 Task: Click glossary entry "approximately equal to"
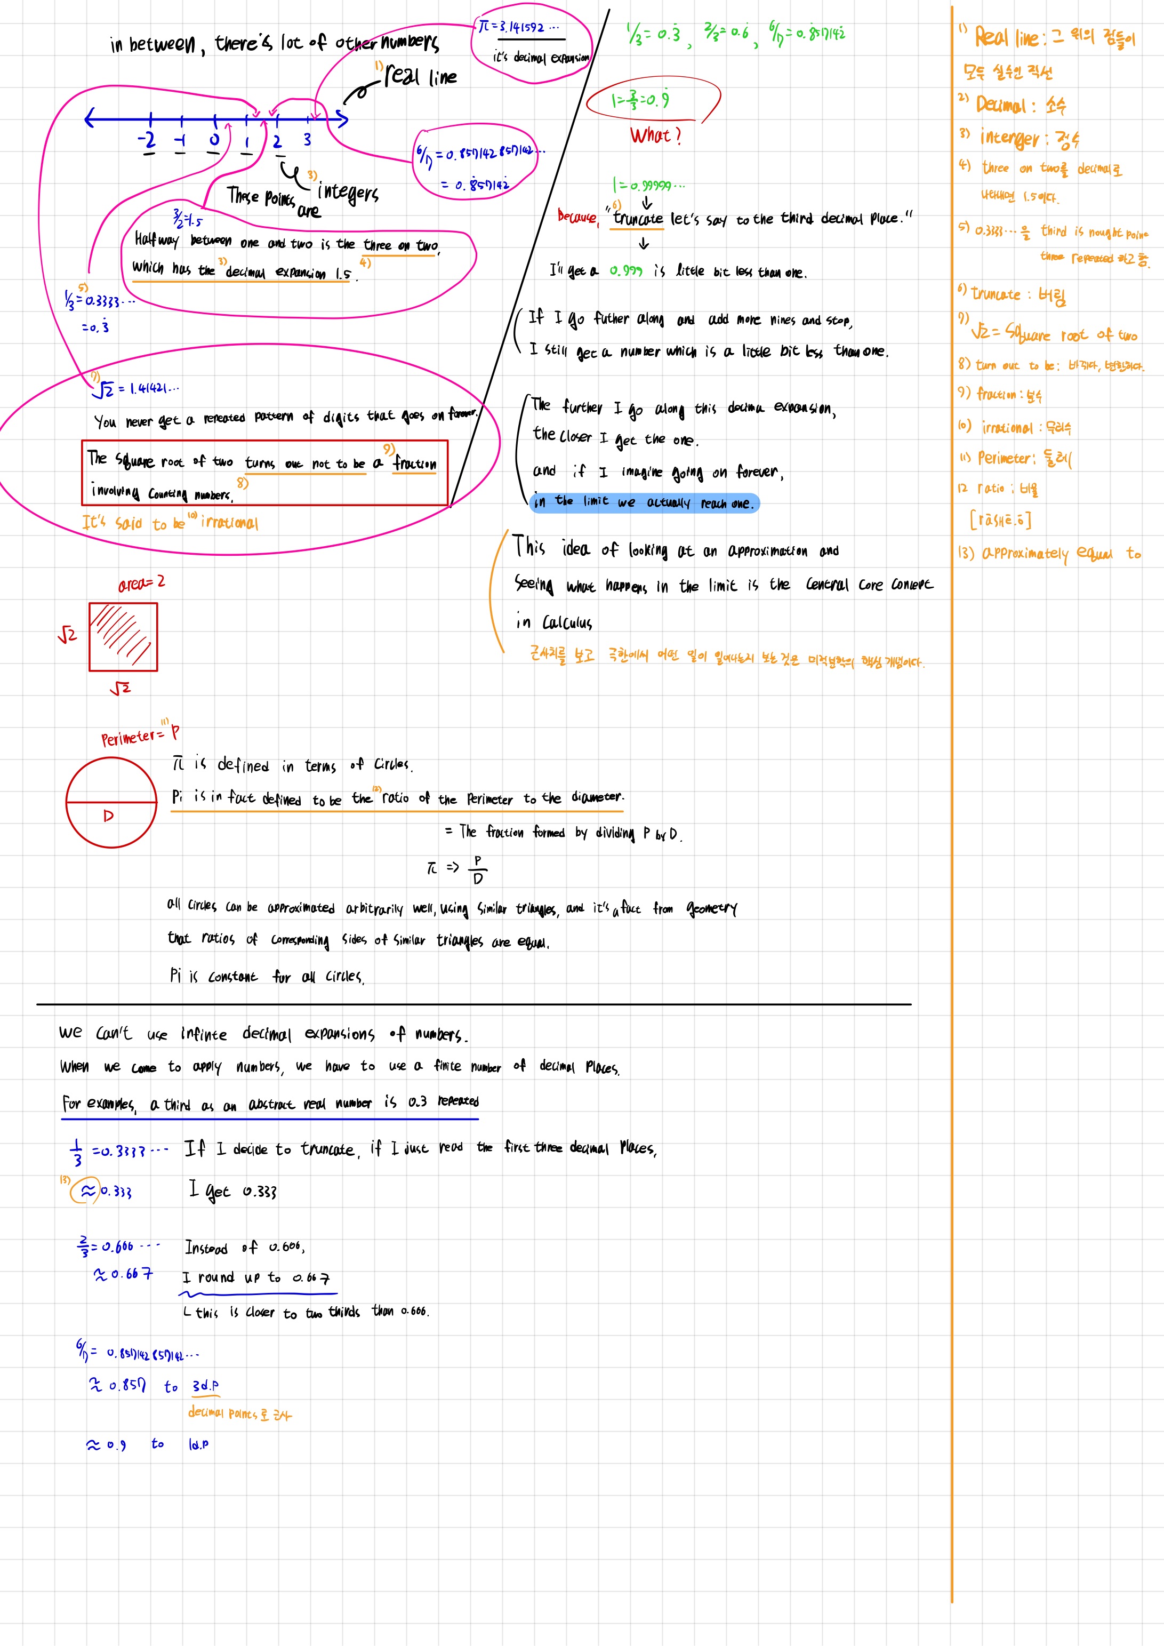pos(1050,554)
